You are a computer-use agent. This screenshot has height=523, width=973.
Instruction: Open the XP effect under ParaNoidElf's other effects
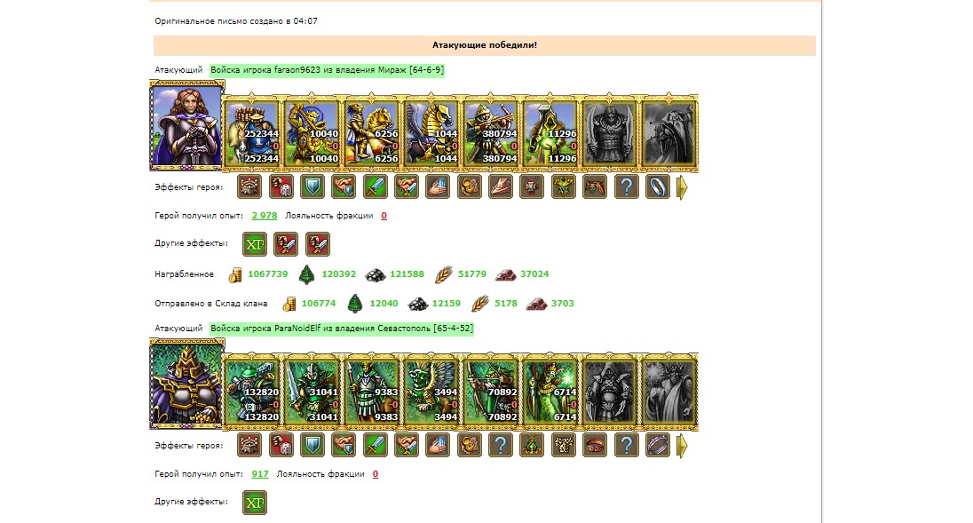click(x=255, y=503)
